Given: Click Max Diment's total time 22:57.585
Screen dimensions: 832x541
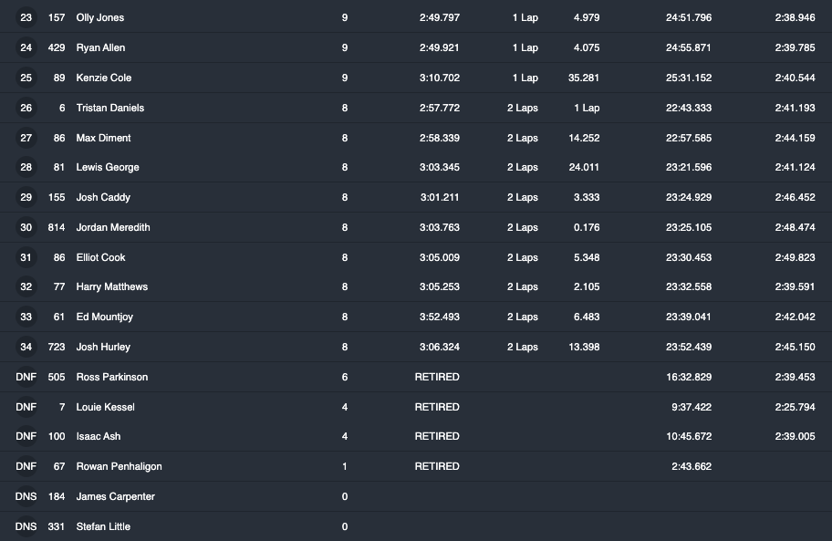Looking at the screenshot, I should pos(689,138).
